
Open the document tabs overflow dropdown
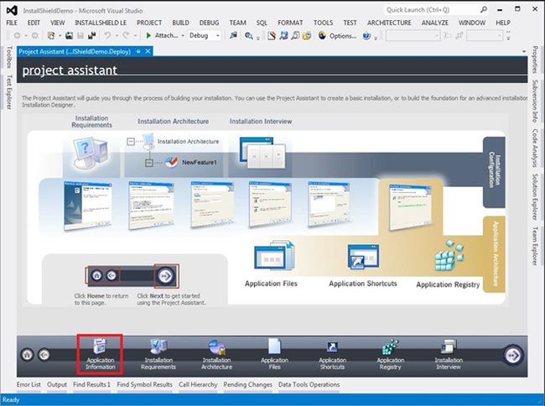click(x=524, y=51)
